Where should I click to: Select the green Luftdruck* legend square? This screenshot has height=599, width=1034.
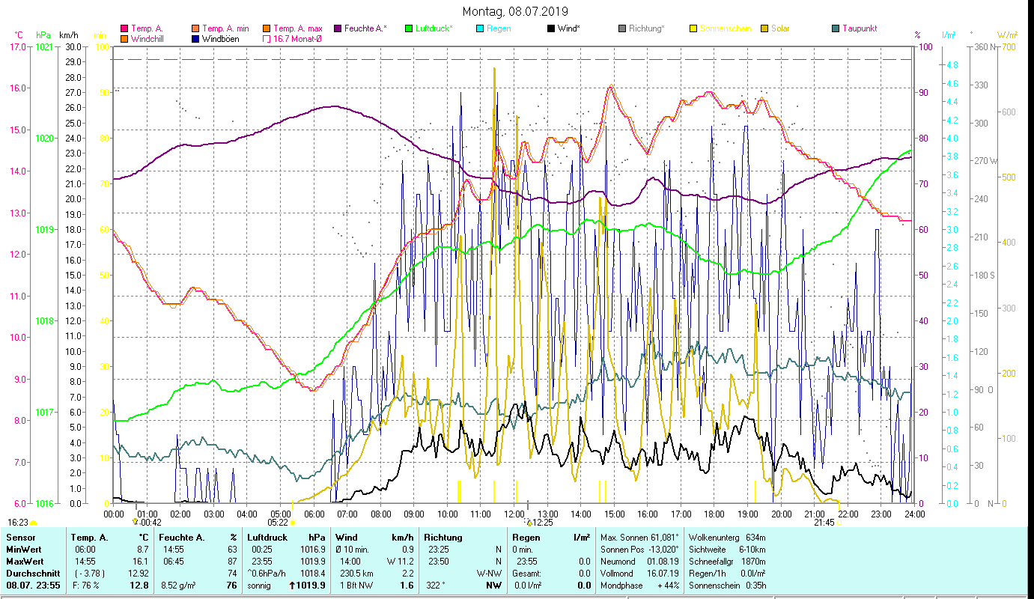[x=408, y=28]
